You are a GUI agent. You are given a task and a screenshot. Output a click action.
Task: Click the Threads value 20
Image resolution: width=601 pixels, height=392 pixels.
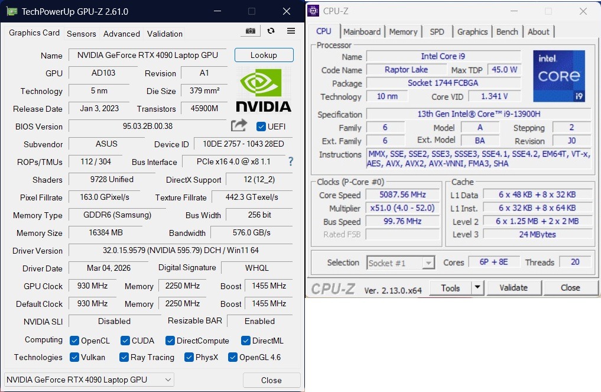pyautogui.click(x=575, y=262)
